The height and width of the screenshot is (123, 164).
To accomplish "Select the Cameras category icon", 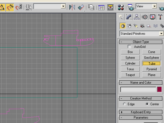I will (x=142, y=26).
